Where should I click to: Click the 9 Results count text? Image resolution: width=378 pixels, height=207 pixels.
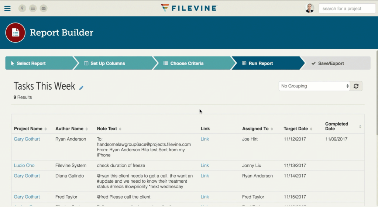coord(23,97)
